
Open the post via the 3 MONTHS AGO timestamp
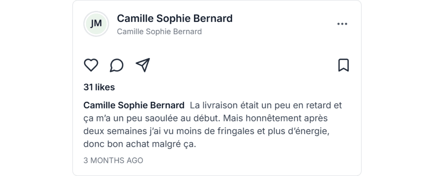tap(113, 160)
